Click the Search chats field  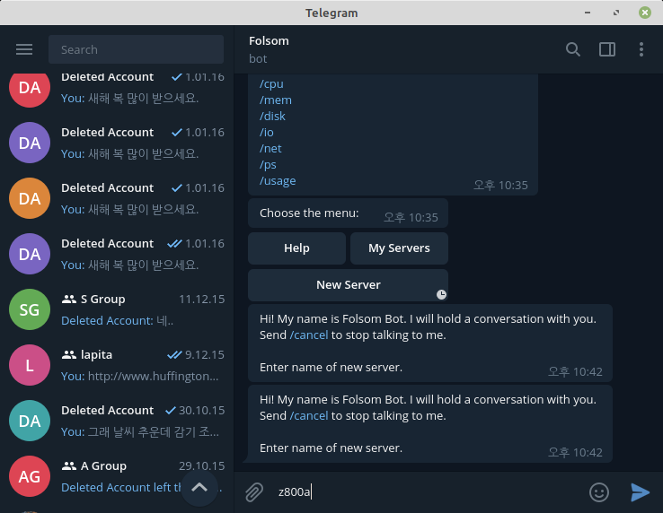point(137,49)
